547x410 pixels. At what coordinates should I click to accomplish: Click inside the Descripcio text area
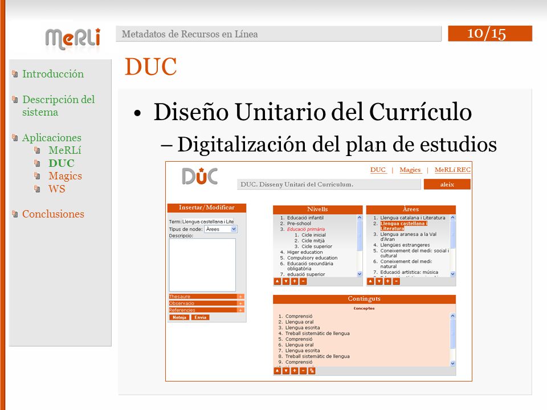(x=202, y=265)
